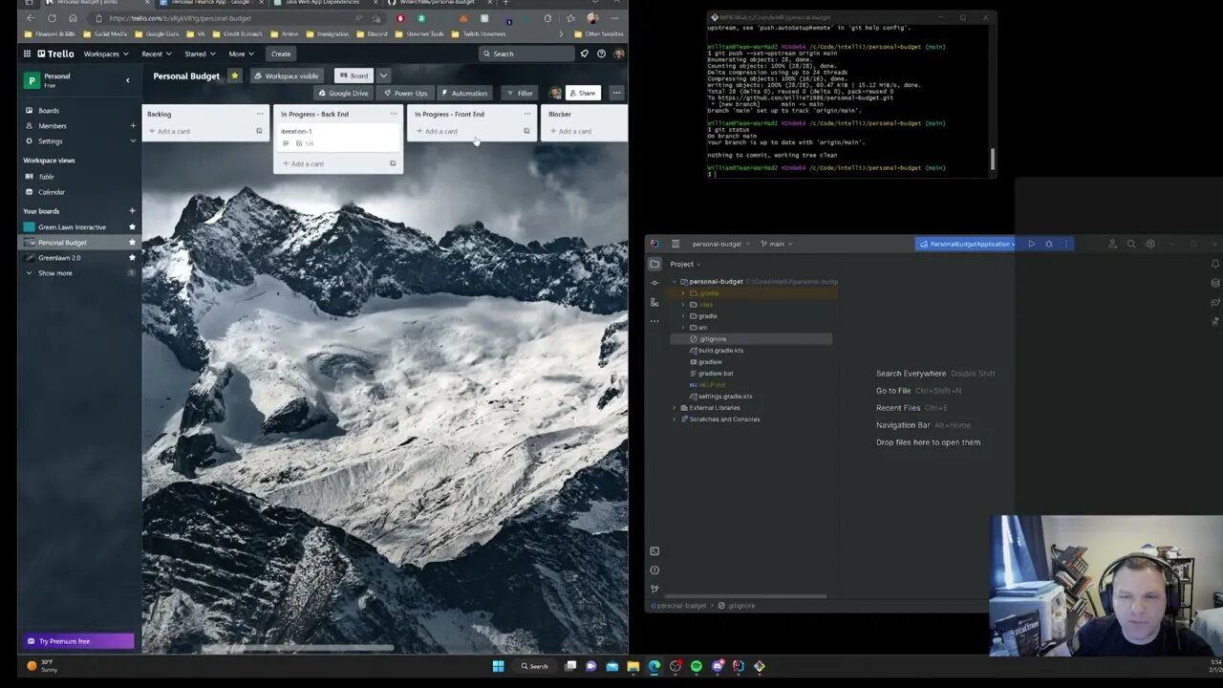Open the Recent dropdown in Trello
Screen dimensions: 1223x688
click(x=156, y=54)
